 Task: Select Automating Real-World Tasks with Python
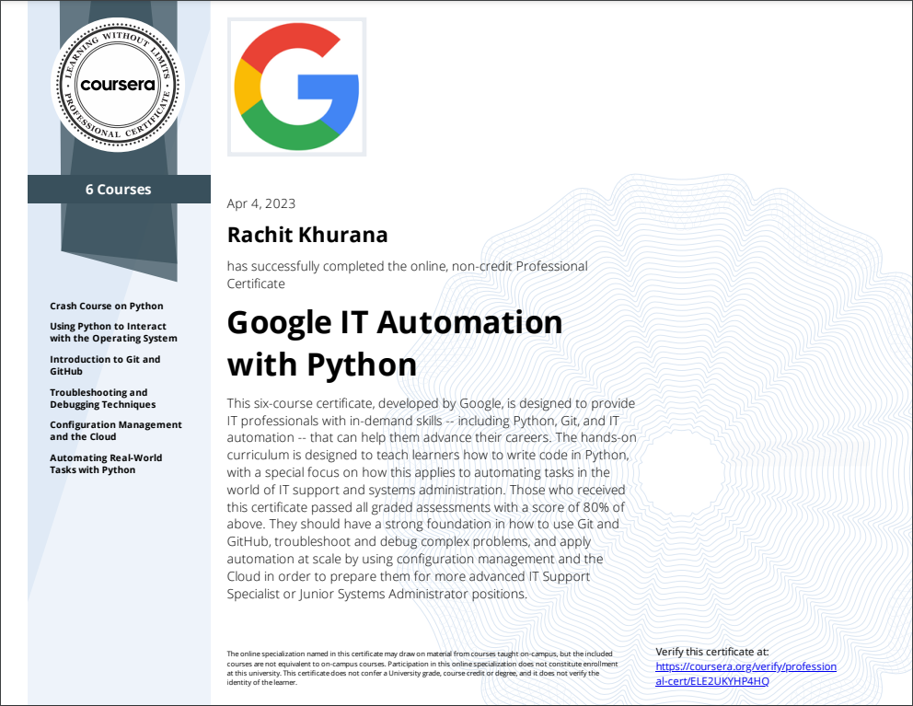click(x=106, y=464)
